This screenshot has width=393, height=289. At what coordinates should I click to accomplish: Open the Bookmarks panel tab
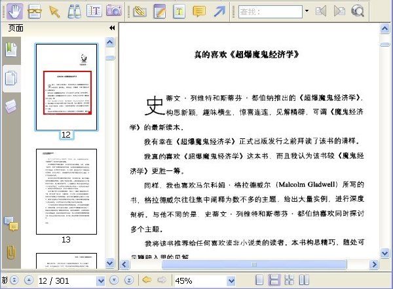[x=11, y=49]
